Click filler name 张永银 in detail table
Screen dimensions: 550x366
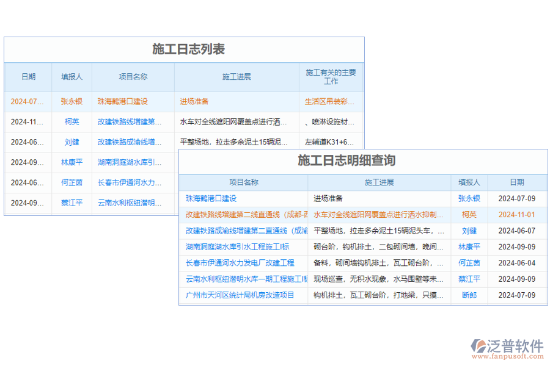tap(469, 198)
